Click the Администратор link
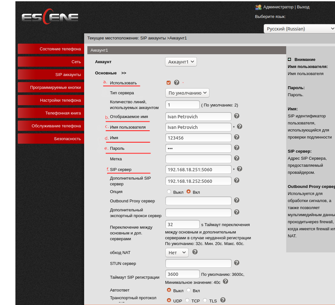The image size is (335, 305). [x=278, y=7]
